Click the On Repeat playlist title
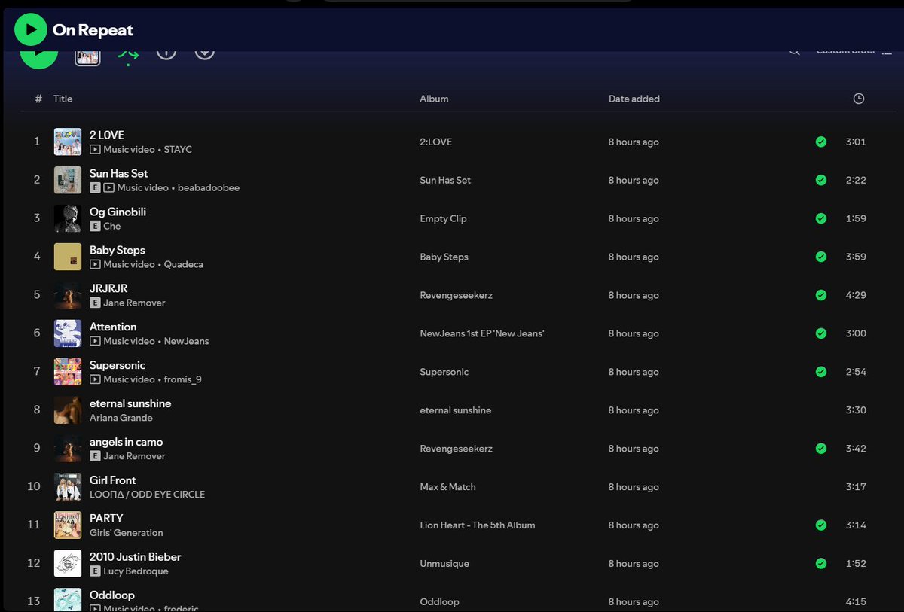The width and height of the screenshot is (904, 612). click(x=93, y=30)
